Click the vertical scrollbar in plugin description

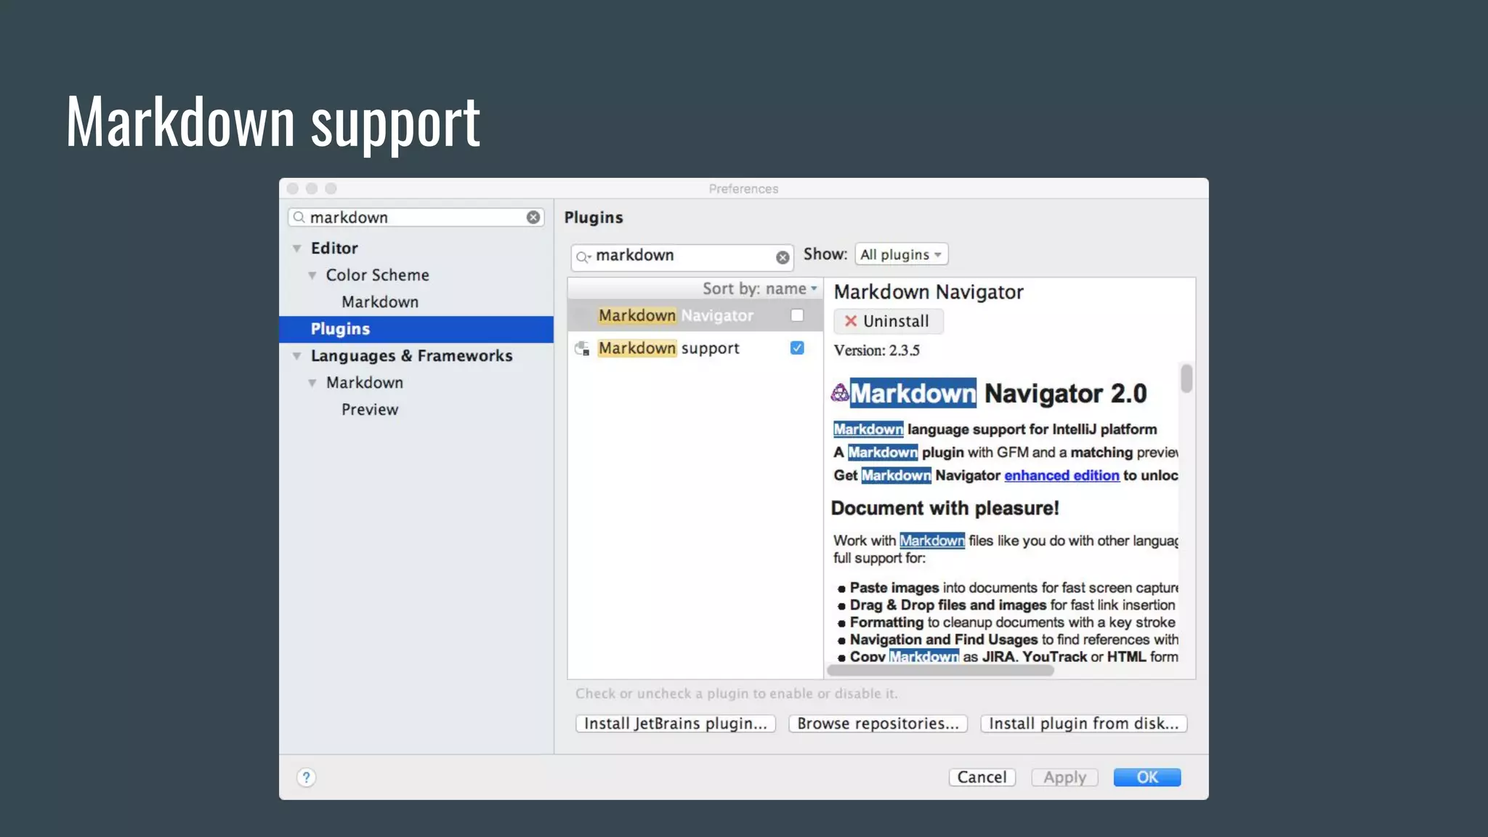pyautogui.click(x=1186, y=379)
